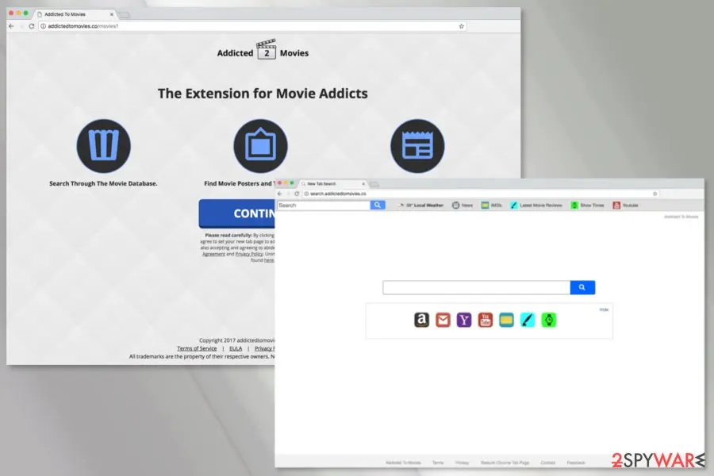Close the New Tab Search tab
Screen dimensions: 714x476
coord(363,183)
